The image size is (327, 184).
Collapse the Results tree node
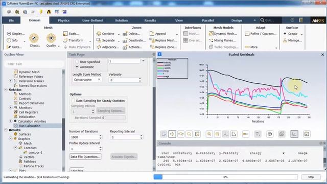pyautogui.click(x=6, y=130)
